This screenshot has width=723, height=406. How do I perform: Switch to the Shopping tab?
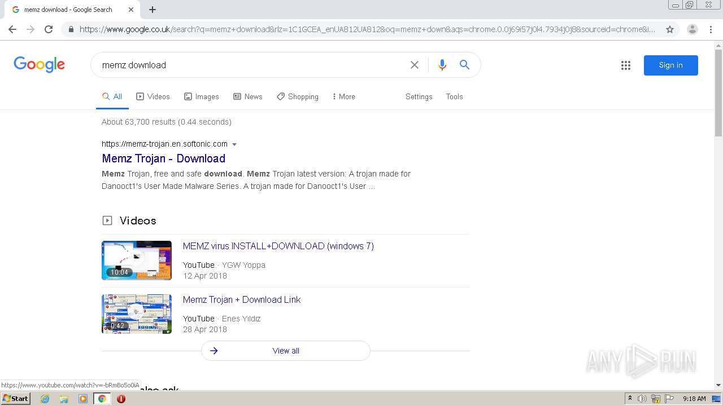[298, 96]
